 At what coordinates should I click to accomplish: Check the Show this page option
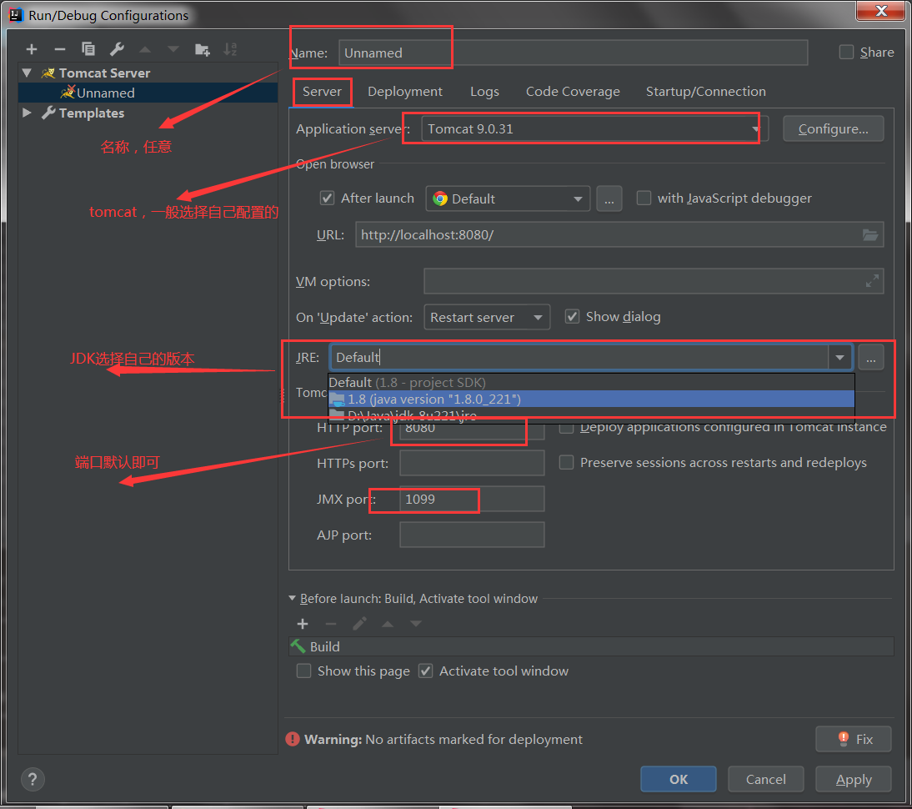303,671
